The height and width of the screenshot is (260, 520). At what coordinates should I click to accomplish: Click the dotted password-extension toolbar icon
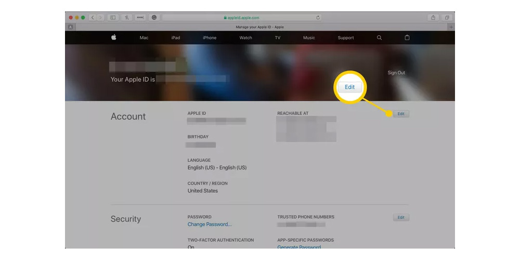140,18
